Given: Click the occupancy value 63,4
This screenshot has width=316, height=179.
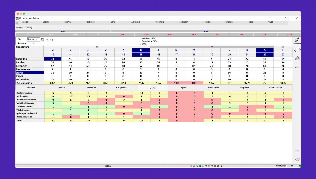Looking at the screenshot, I should [53, 83].
